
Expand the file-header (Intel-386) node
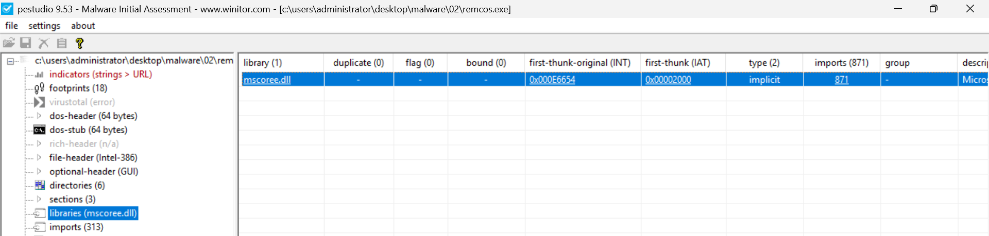[39, 158]
